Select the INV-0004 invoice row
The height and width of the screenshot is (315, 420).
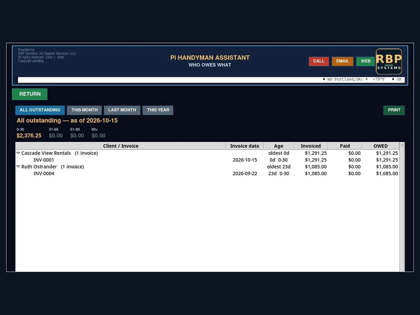pyautogui.click(x=207, y=173)
